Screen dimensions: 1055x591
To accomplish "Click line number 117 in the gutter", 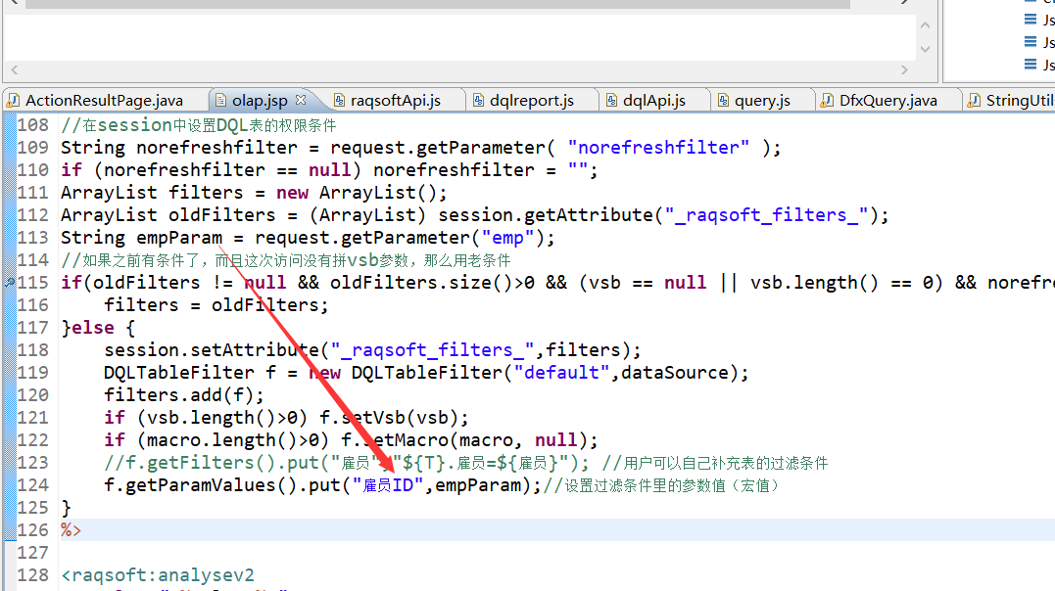I will (33, 328).
